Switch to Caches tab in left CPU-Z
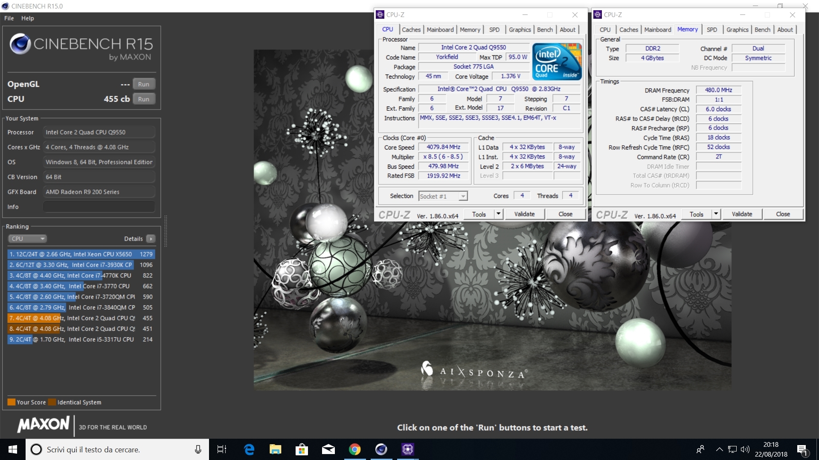Viewport: 819px width, 460px height. [411, 29]
